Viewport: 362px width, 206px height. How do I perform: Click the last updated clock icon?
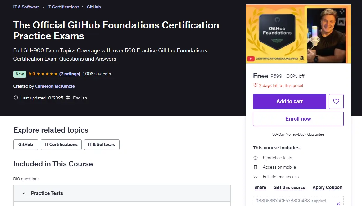click(x=16, y=98)
